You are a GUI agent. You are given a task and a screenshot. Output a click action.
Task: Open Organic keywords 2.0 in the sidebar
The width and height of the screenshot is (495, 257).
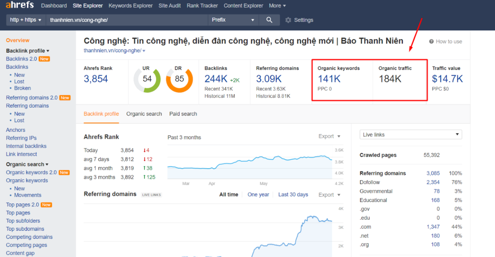[x=31, y=172]
